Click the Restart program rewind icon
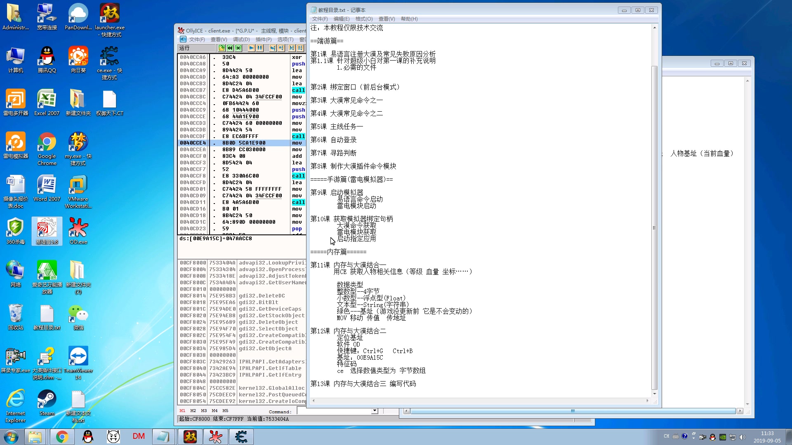This screenshot has width=792, height=445. pos(230,48)
